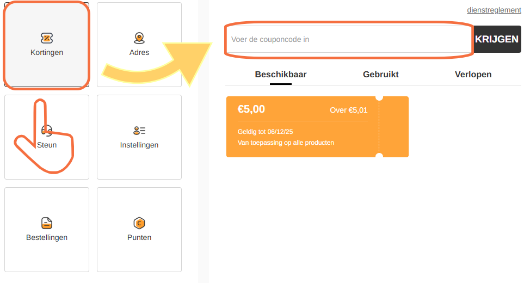Open the Adres tile label
Screen dimensions: 524x283
(x=139, y=53)
